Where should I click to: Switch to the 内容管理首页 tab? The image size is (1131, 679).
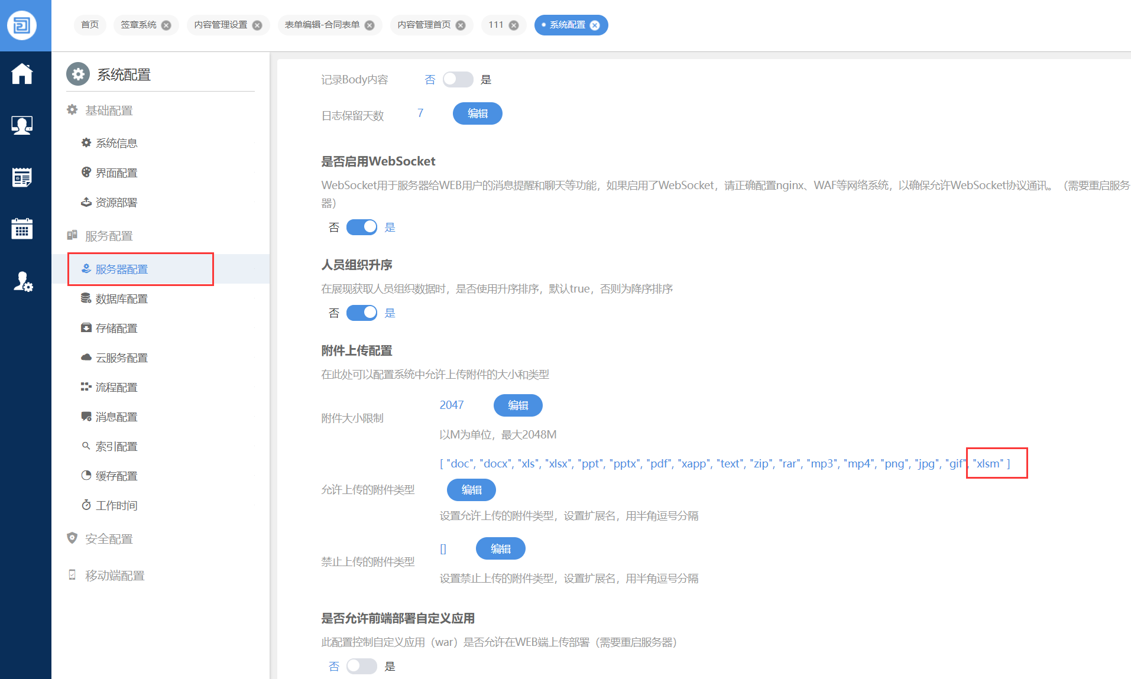pos(424,25)
